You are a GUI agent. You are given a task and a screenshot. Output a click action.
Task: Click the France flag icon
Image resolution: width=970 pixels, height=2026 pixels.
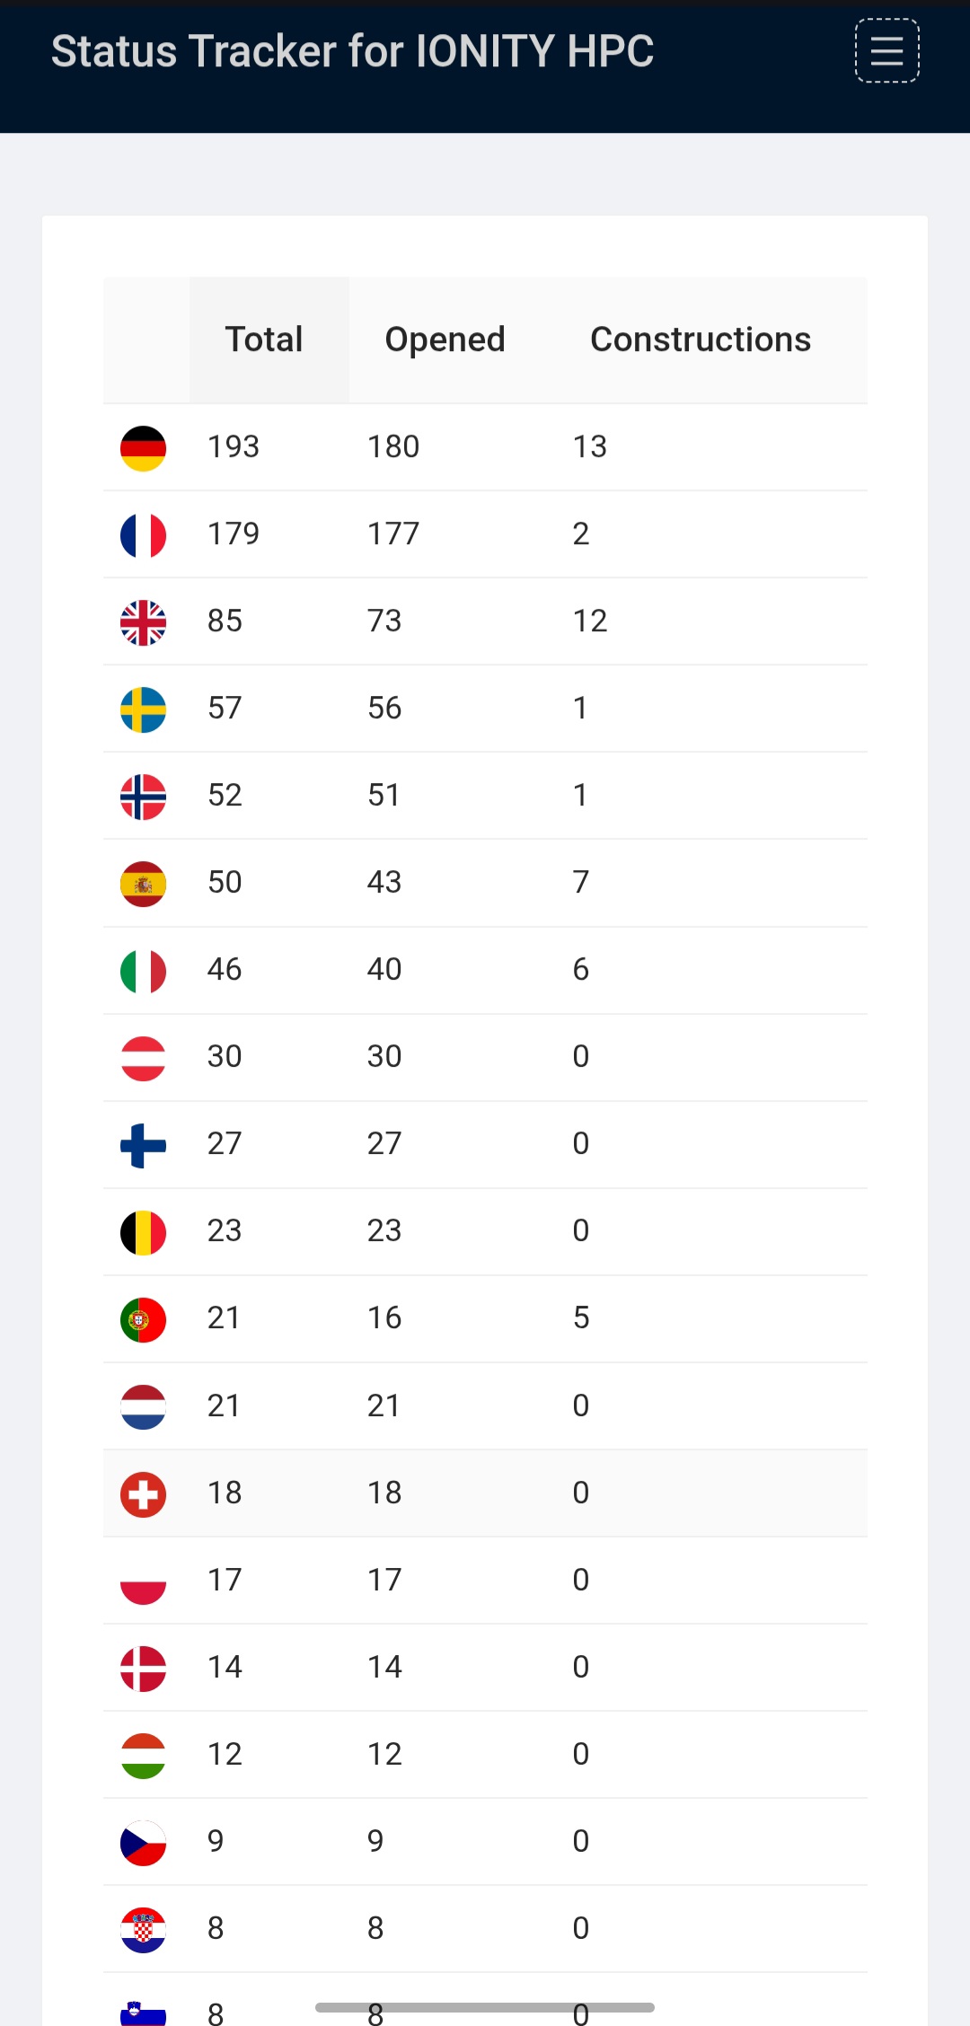coord(144,535)
